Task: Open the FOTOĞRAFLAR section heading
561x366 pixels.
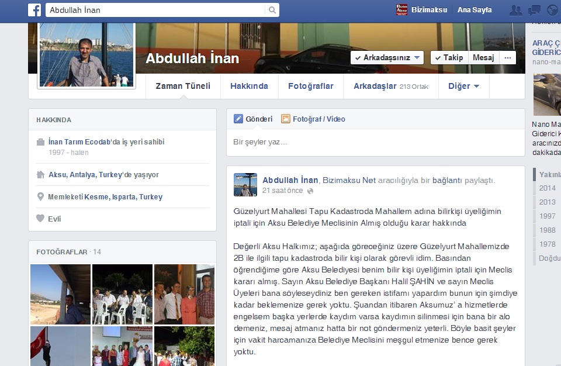Action: pos(62,252)
